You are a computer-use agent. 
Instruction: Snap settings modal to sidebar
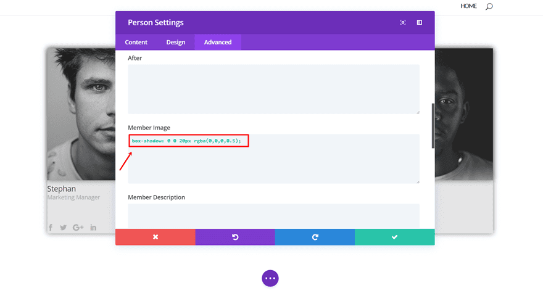[420, 23]
